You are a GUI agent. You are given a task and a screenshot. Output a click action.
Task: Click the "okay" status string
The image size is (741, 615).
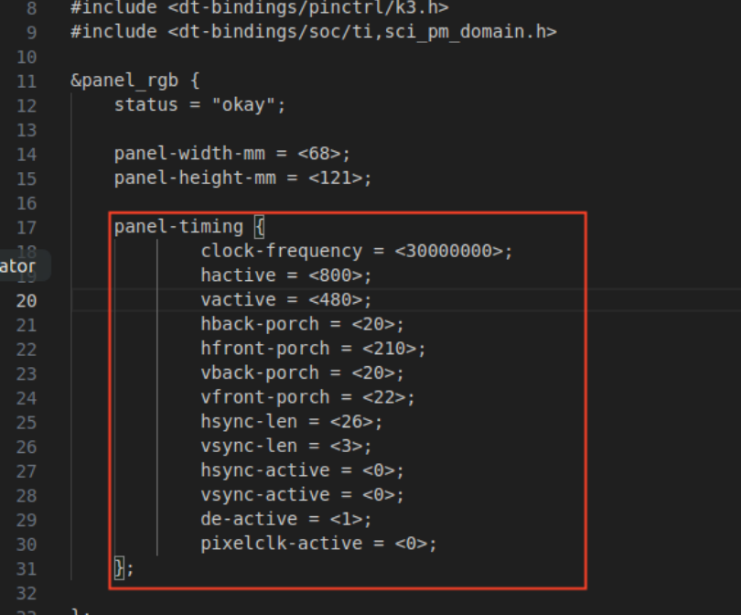point(243,105)
